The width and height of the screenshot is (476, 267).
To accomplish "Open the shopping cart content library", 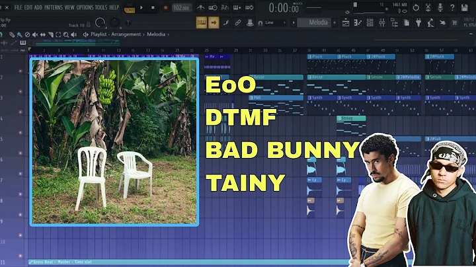I will pyautogui.click(x=454, y=22).
